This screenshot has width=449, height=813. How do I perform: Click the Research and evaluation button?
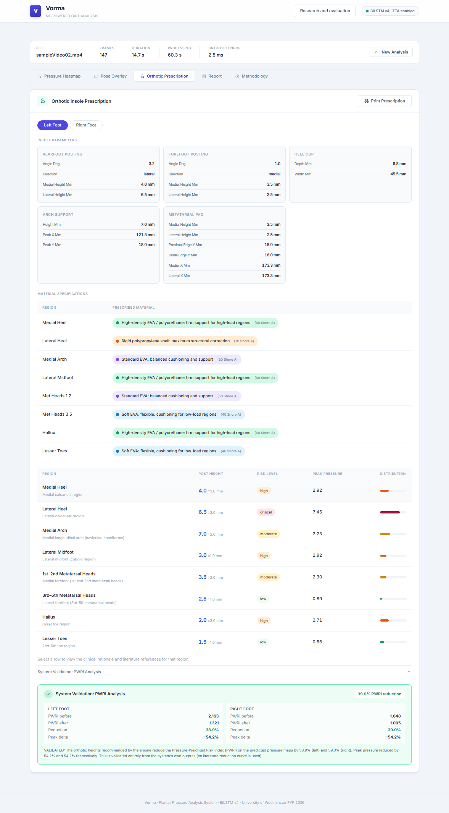pos(325,11)
